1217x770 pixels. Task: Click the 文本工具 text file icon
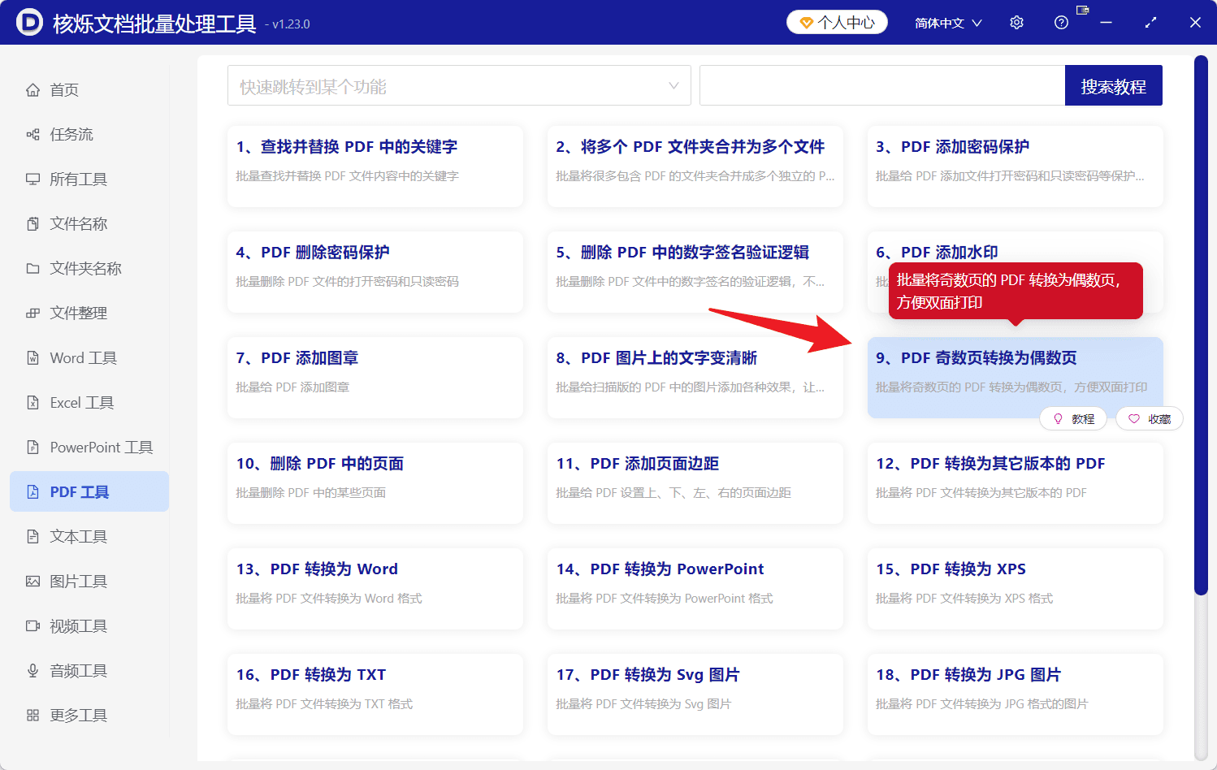pyautogui.click(x=32, y=537)
